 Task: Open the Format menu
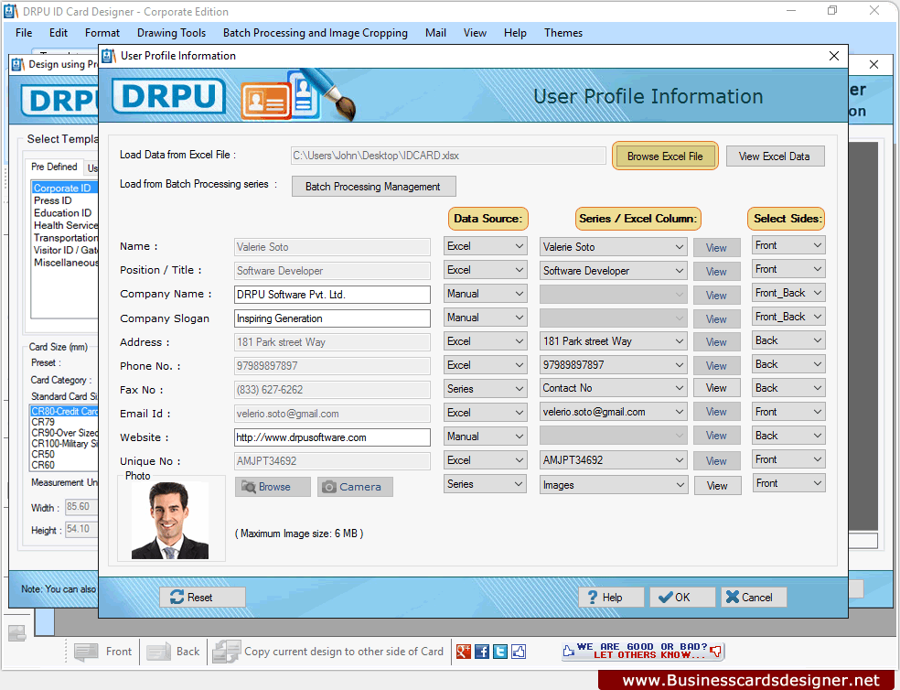[x=102, y=33]
